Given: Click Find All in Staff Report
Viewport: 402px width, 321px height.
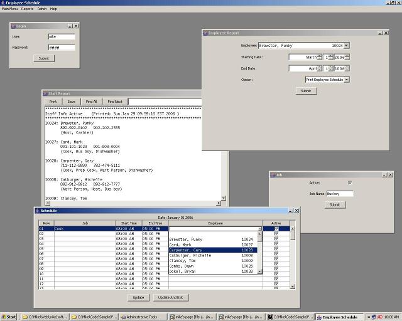Looking at the screenshot, I should pos(91,102).
